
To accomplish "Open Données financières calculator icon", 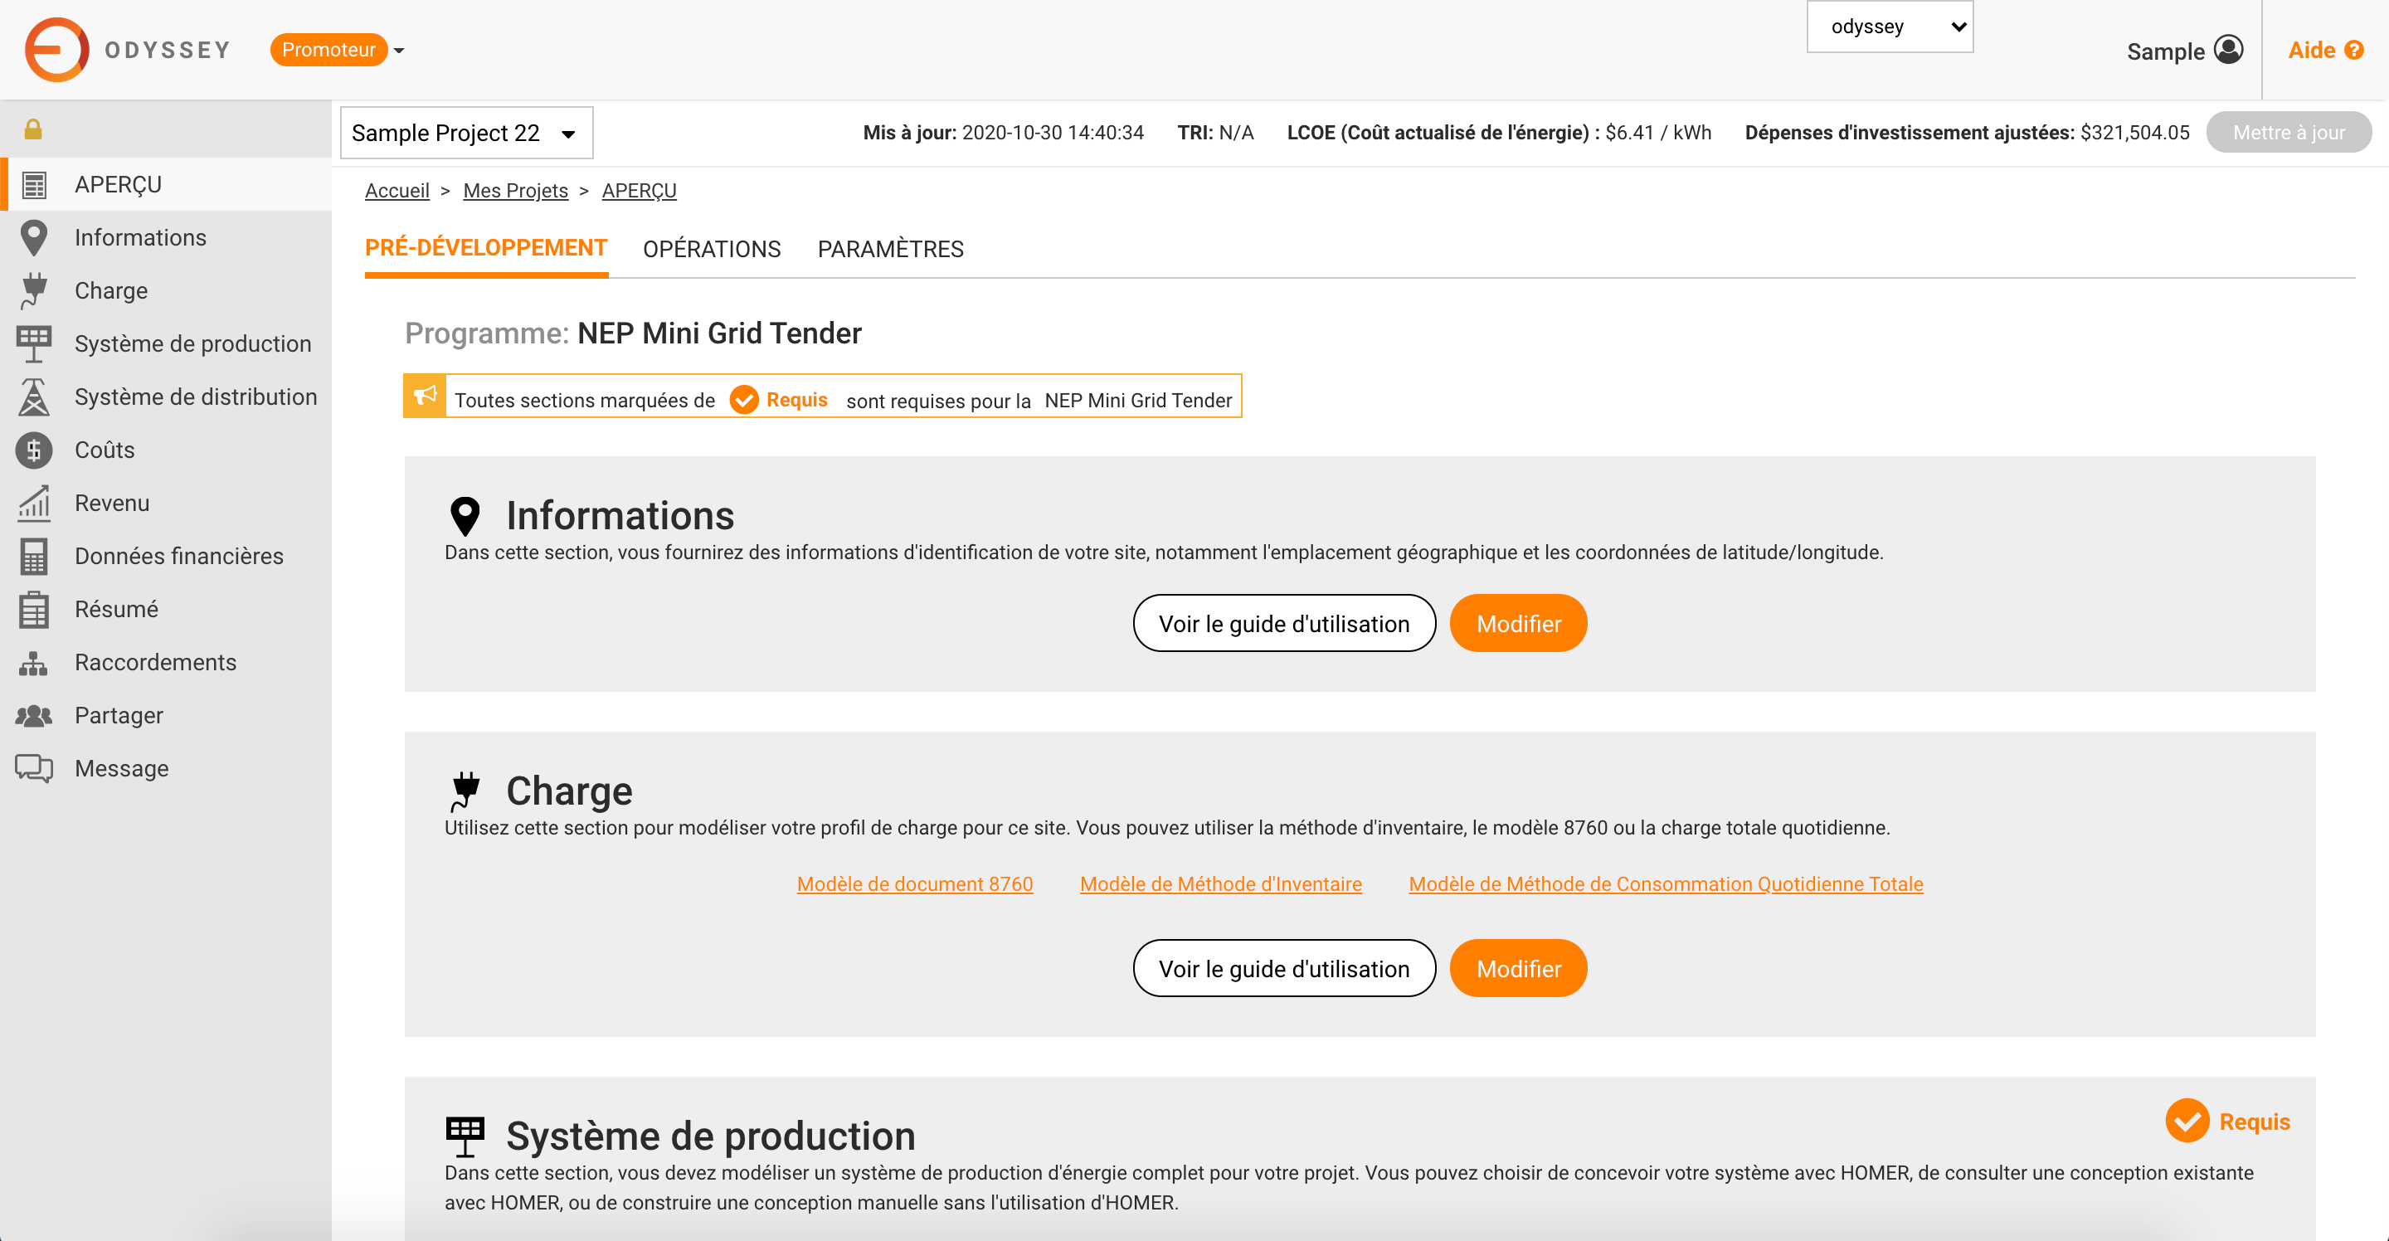I will pos(34,556).
